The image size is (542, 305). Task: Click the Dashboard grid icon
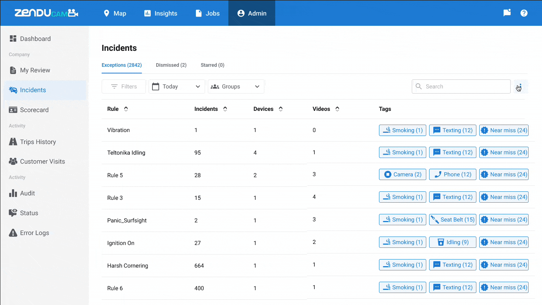tap(13, 38)
